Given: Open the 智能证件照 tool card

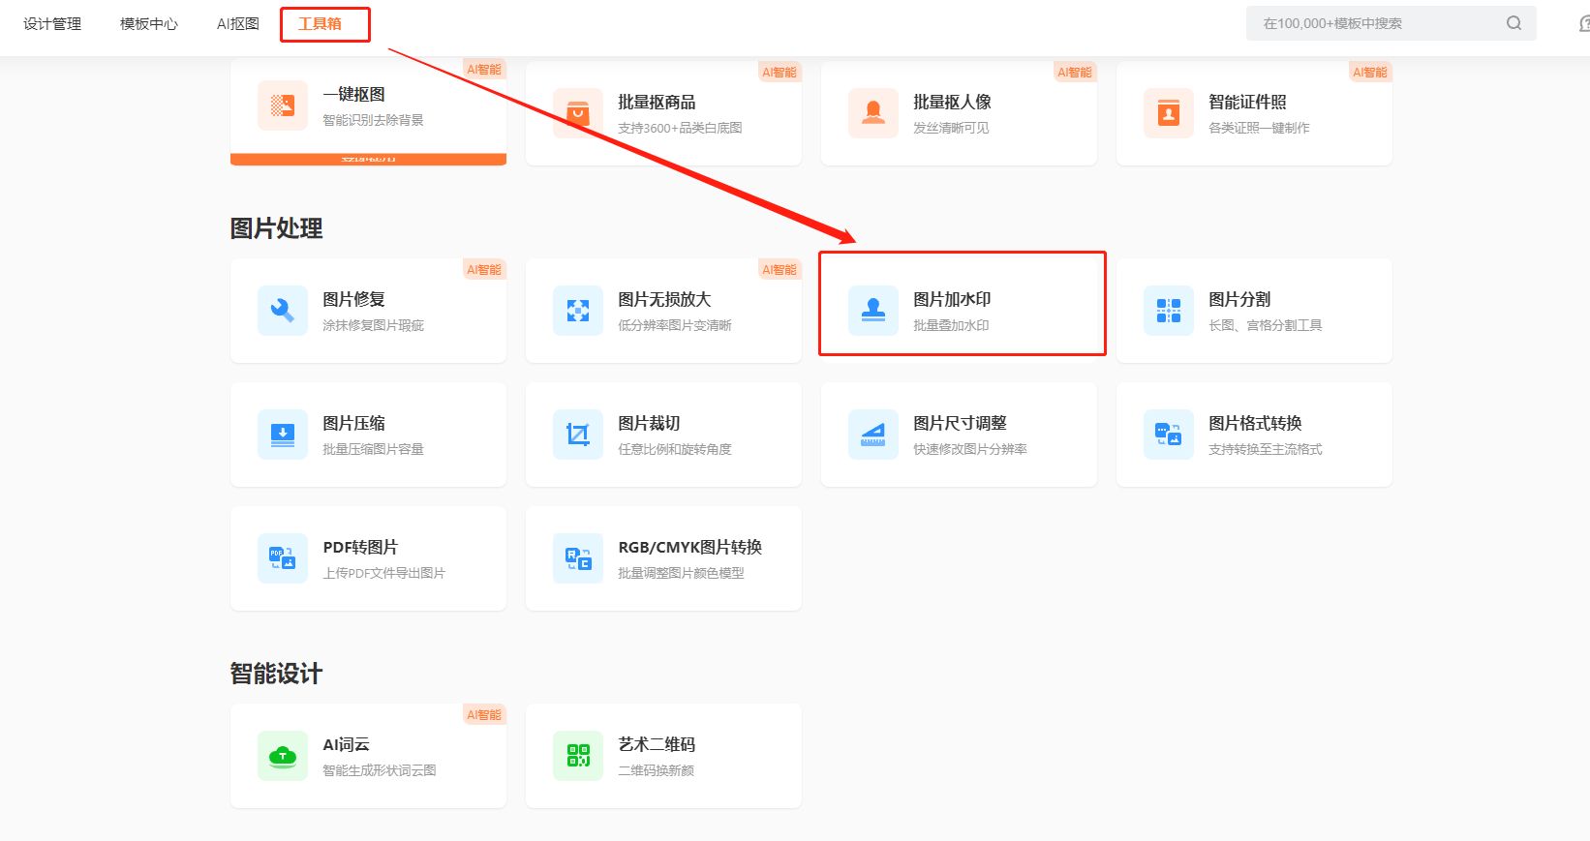Looking at the screenshot, I should [x=1254, y=114].
